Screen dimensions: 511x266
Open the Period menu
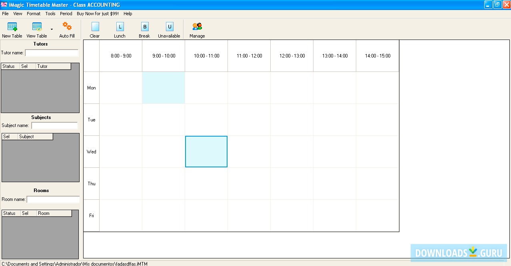(x=66, y=13)
